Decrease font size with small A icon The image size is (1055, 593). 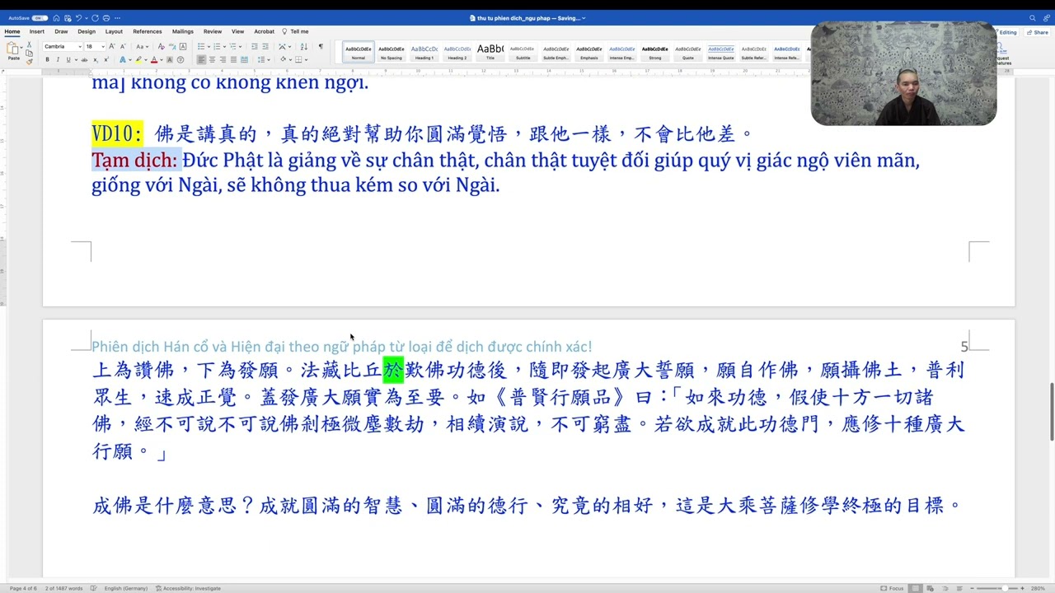123,46
